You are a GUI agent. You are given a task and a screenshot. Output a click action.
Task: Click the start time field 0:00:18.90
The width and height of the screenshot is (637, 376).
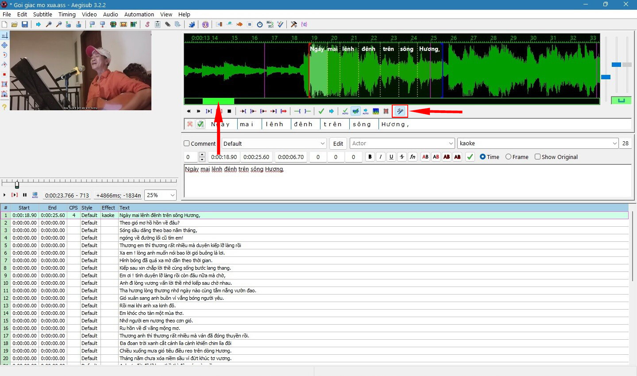224,157
